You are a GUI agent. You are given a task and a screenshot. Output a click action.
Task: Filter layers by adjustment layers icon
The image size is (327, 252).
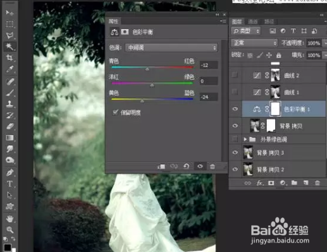(x=283, y=31)
